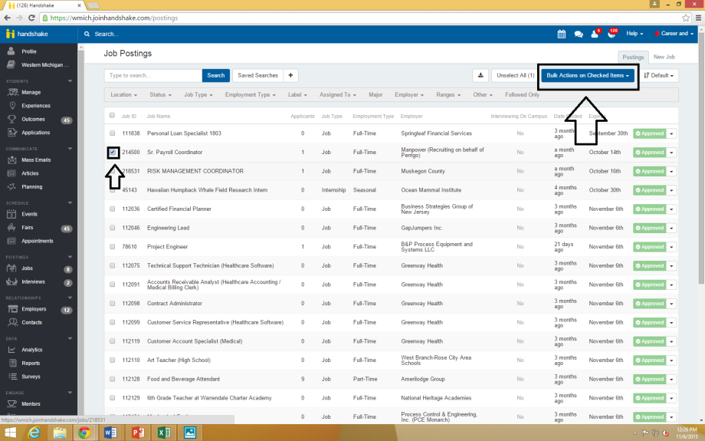Open PowerPoint from the Windows taskbar
This screenshot has height=441, width=705.
click(137, 433)
